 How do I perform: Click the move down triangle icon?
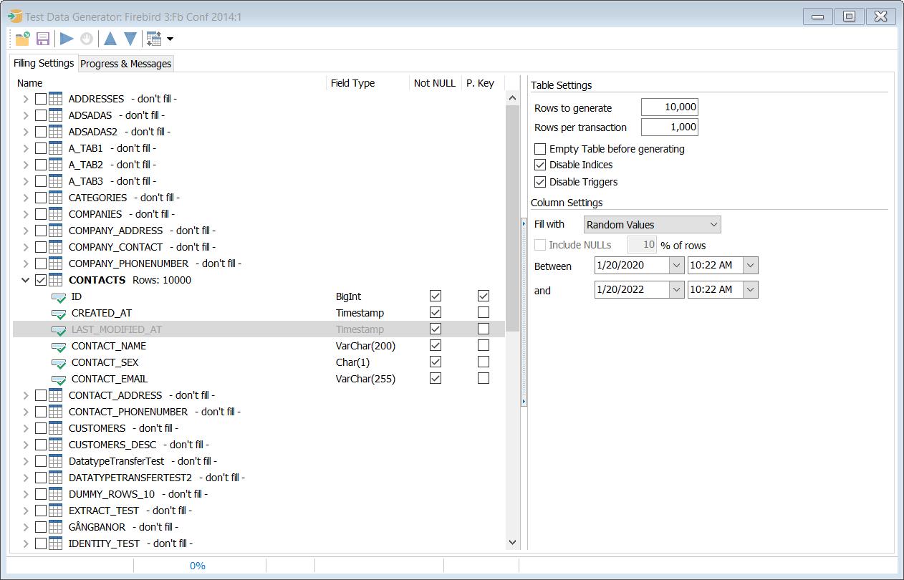click(130, 39)
